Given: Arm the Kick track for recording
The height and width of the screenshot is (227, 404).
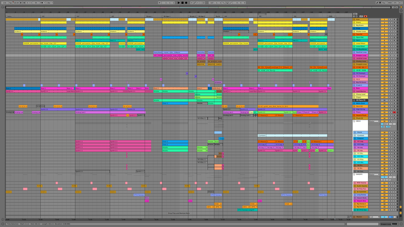Looking at the screenshot, I should click(394, 20).
